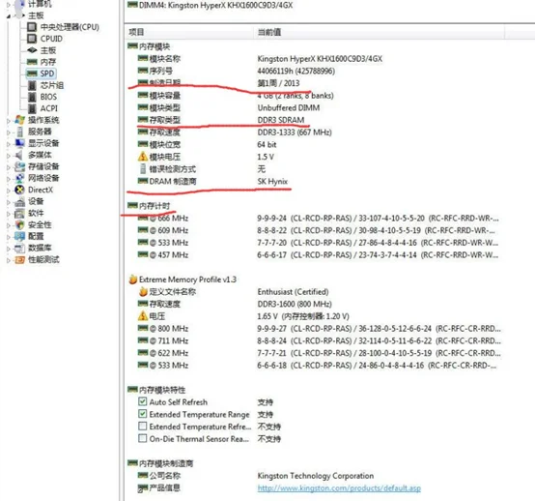Select the 安全性 category in the tree
535x501 pixels.
tap(40, 224)
